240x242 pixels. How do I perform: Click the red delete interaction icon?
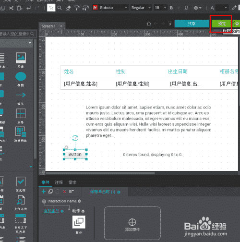[64, 192]
